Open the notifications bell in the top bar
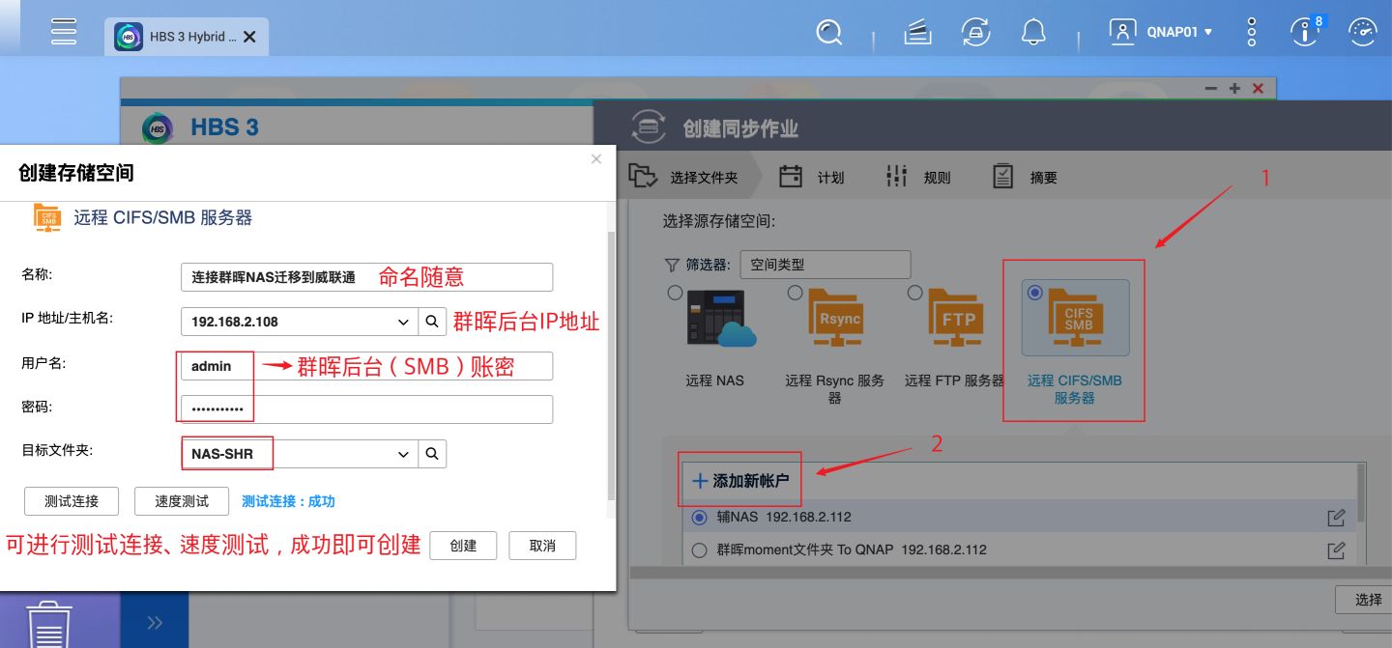 (1033, 31)
